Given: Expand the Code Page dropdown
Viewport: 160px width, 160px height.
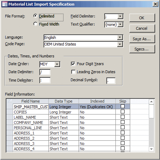Looking at the screenshot, I should pyautogui.click(x=120, y=44).
